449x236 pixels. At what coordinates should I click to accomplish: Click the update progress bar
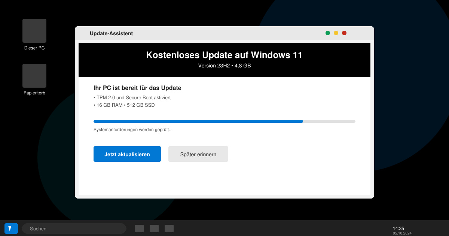pyautogui.click(x=224, y=121)
